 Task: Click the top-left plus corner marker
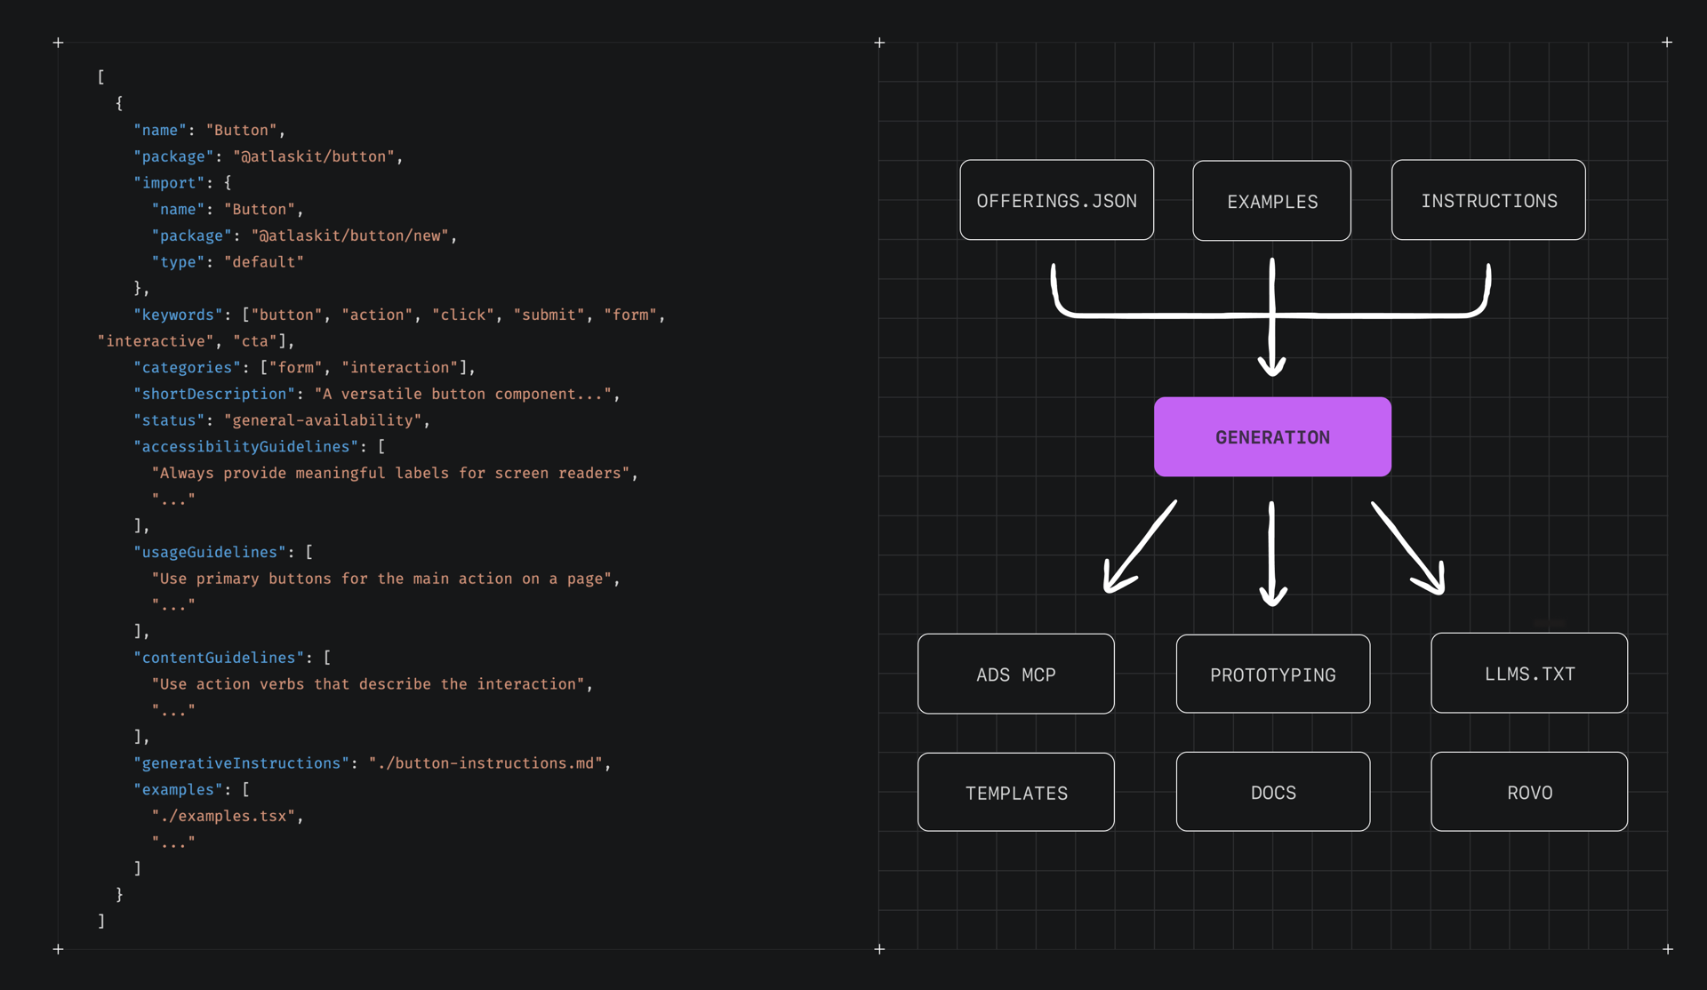(x=58, y=43)
